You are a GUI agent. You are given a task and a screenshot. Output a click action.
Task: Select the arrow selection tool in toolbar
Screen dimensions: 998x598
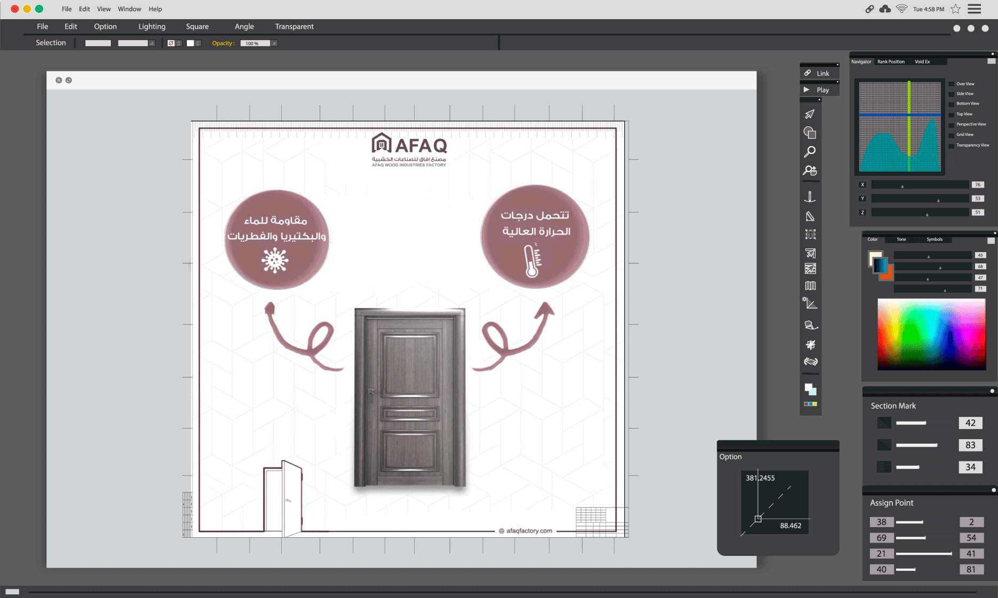810,114
